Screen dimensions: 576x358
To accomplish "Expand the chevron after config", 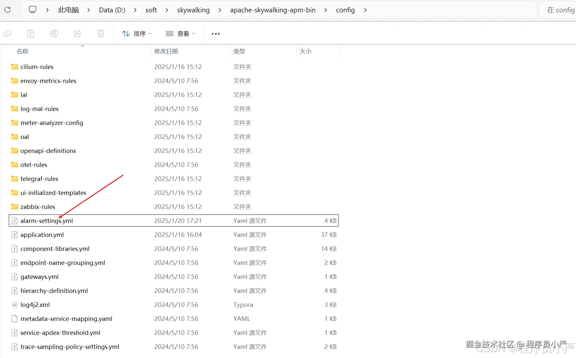I will click(365, 10).
